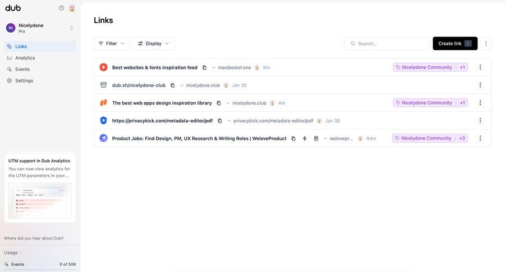The image size is (505, 272).
Task: Click the Links page heading
Action: point(103,20)
